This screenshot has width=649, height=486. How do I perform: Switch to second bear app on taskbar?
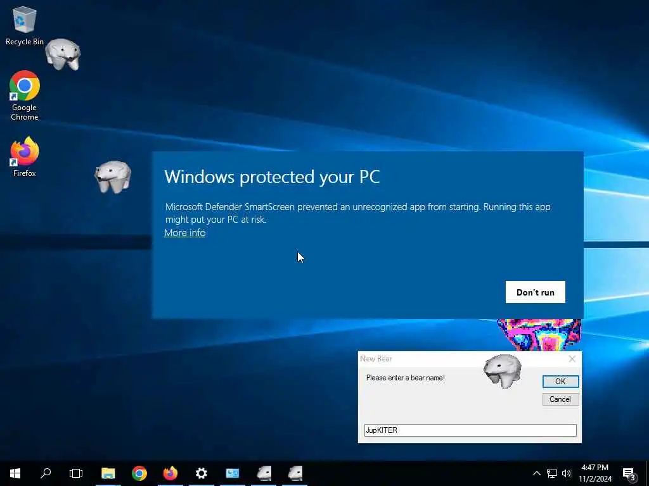coord(295,473)
